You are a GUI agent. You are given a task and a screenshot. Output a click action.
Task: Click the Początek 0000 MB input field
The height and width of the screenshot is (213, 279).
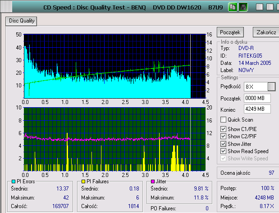pyautogui.click(x=257, y=98)
